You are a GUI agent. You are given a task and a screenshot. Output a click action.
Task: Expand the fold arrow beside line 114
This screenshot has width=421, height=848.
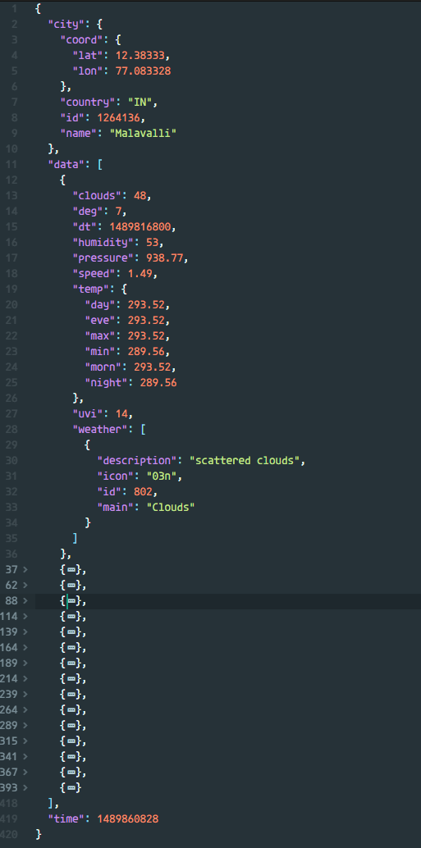25,617
